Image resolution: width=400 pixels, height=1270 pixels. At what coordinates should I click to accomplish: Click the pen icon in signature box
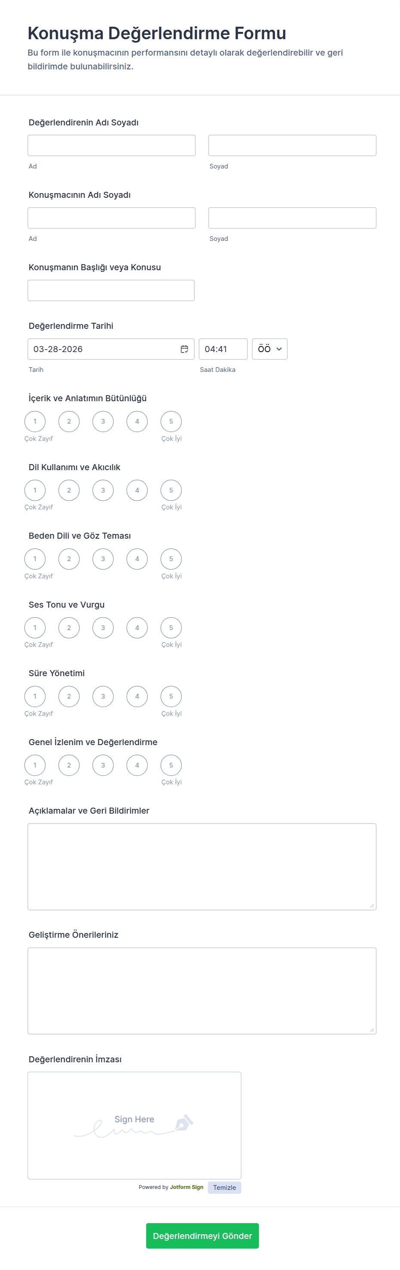click(184, 1123)
